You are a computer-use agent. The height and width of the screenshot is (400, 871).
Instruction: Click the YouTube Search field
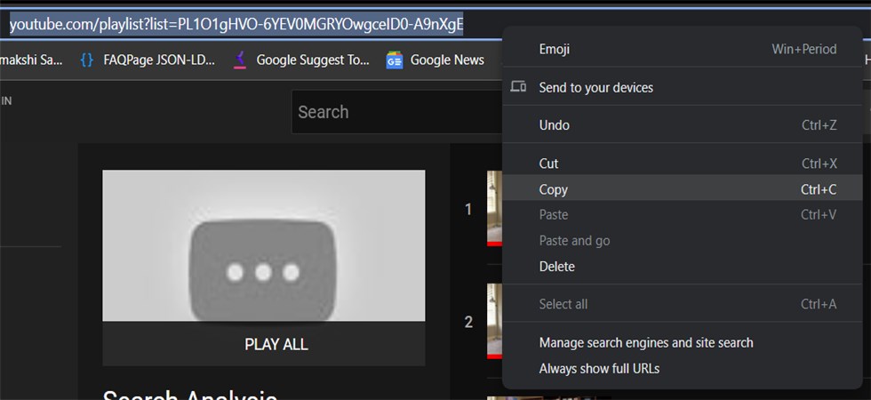pyautogui.click(x=396, y=112)
